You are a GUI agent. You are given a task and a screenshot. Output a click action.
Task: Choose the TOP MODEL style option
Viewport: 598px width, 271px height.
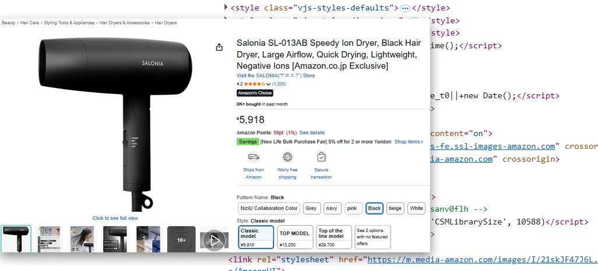point(294,237)
